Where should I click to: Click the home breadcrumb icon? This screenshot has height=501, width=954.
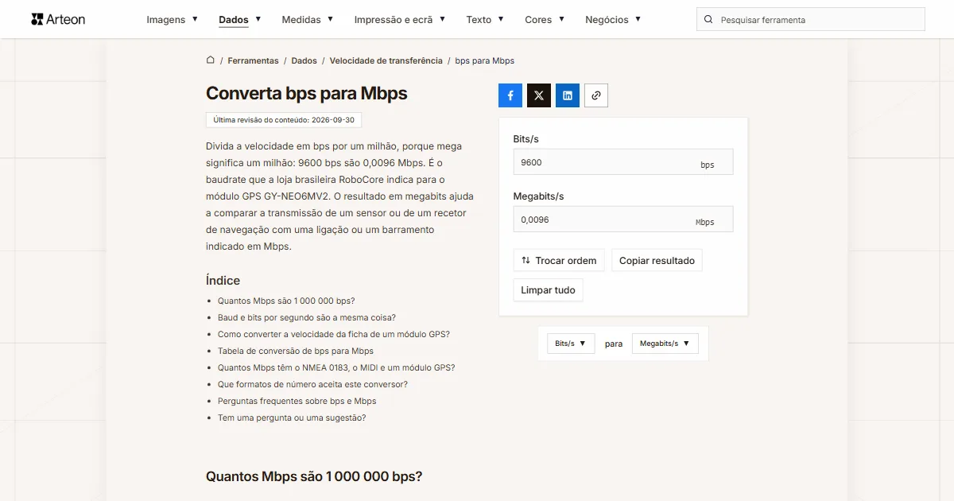tap(211, 60)
